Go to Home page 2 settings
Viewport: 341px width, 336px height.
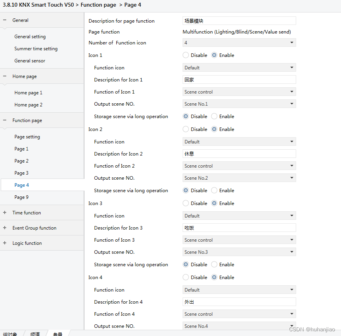(x=28, y=105)
